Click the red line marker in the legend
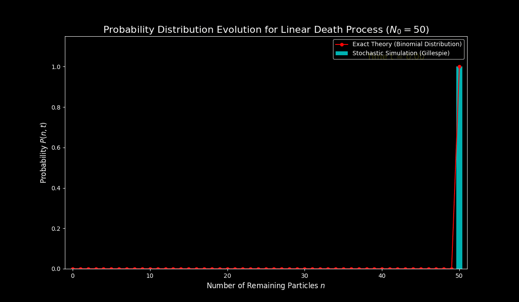Viewport: 519px width, 302px height. click(x=342, y=44)
